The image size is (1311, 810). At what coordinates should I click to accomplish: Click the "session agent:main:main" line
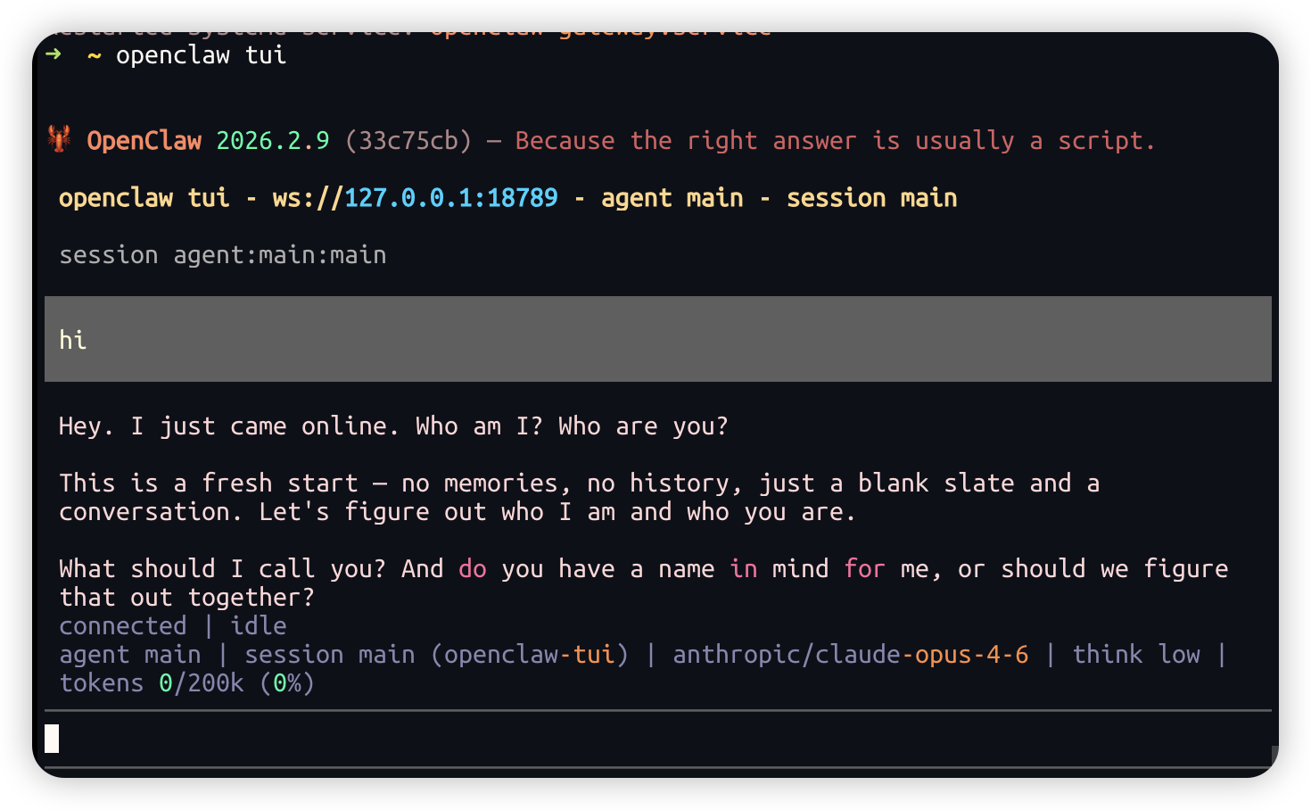(x=223, y=255)
